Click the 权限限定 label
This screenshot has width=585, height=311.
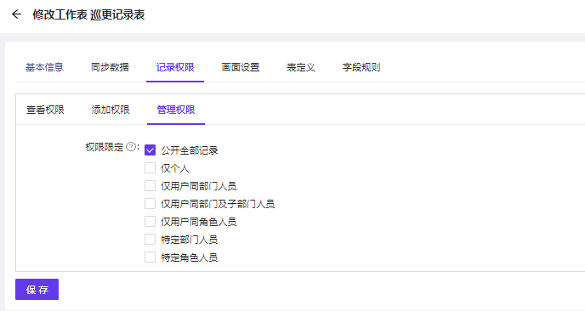(104, 147)
